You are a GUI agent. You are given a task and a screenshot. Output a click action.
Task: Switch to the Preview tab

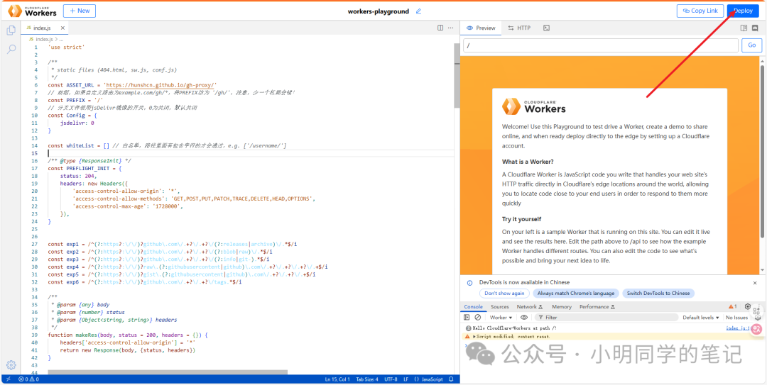(x=481, y=28)
